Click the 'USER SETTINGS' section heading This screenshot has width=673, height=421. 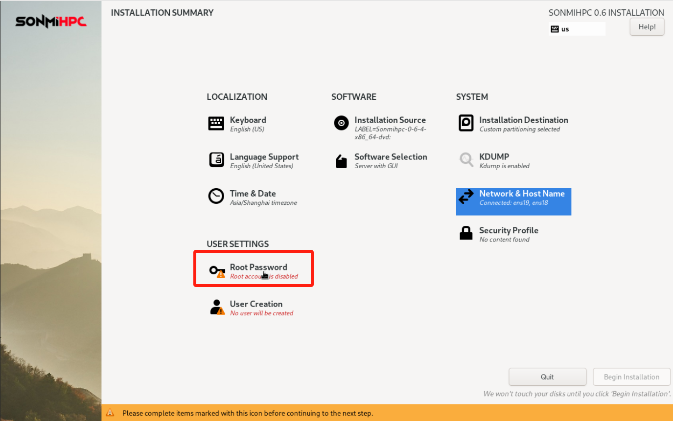click(x=238, y=244)
